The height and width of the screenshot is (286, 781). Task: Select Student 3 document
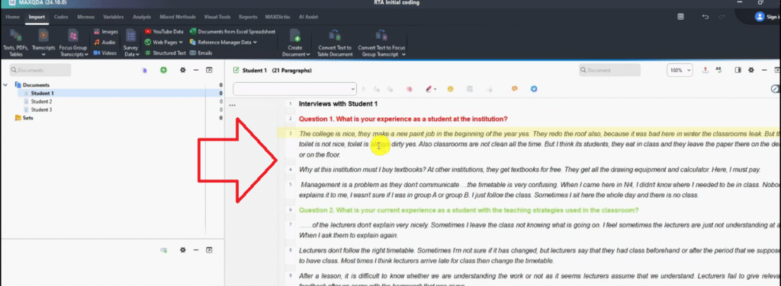(41, 110)
